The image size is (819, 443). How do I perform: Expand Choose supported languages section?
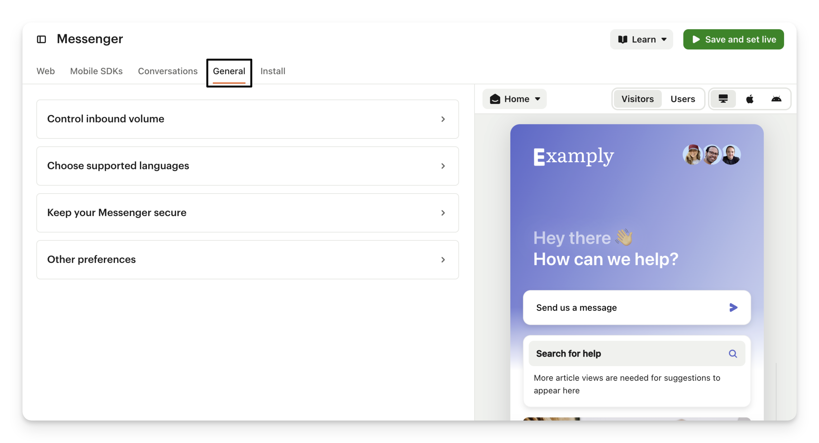pyautogui.click(x=247, y=166)
